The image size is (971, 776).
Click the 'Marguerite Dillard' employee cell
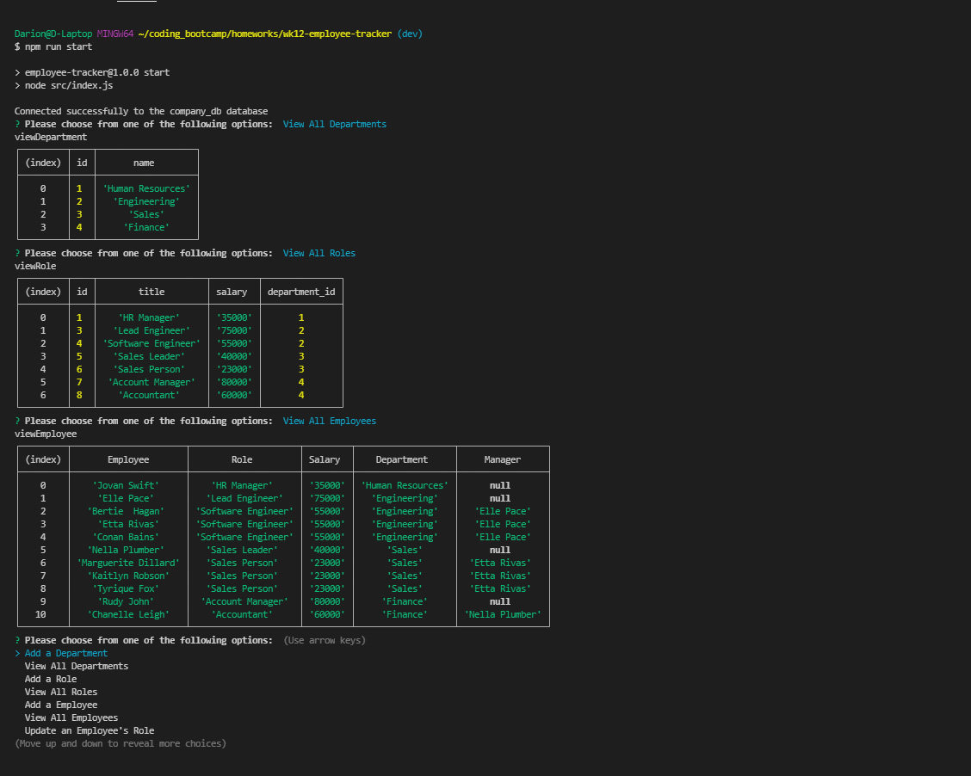click(x=128, y=563)
